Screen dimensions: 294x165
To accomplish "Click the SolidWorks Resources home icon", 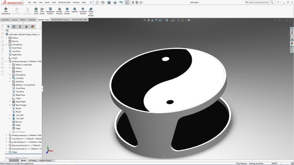I will [292, 29].
